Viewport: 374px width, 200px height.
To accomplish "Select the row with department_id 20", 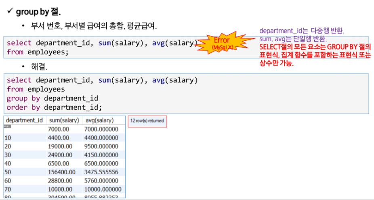I will [64, 146].
